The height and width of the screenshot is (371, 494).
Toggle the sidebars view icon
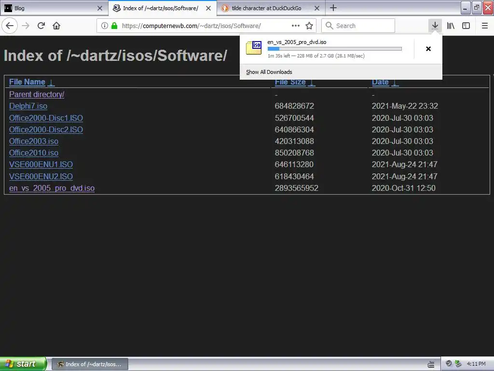coord(466,26)
